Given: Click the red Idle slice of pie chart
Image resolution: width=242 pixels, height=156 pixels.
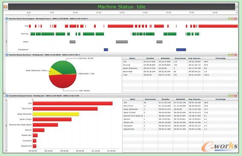Looking at the screenshot, I should tap(63, 82).
